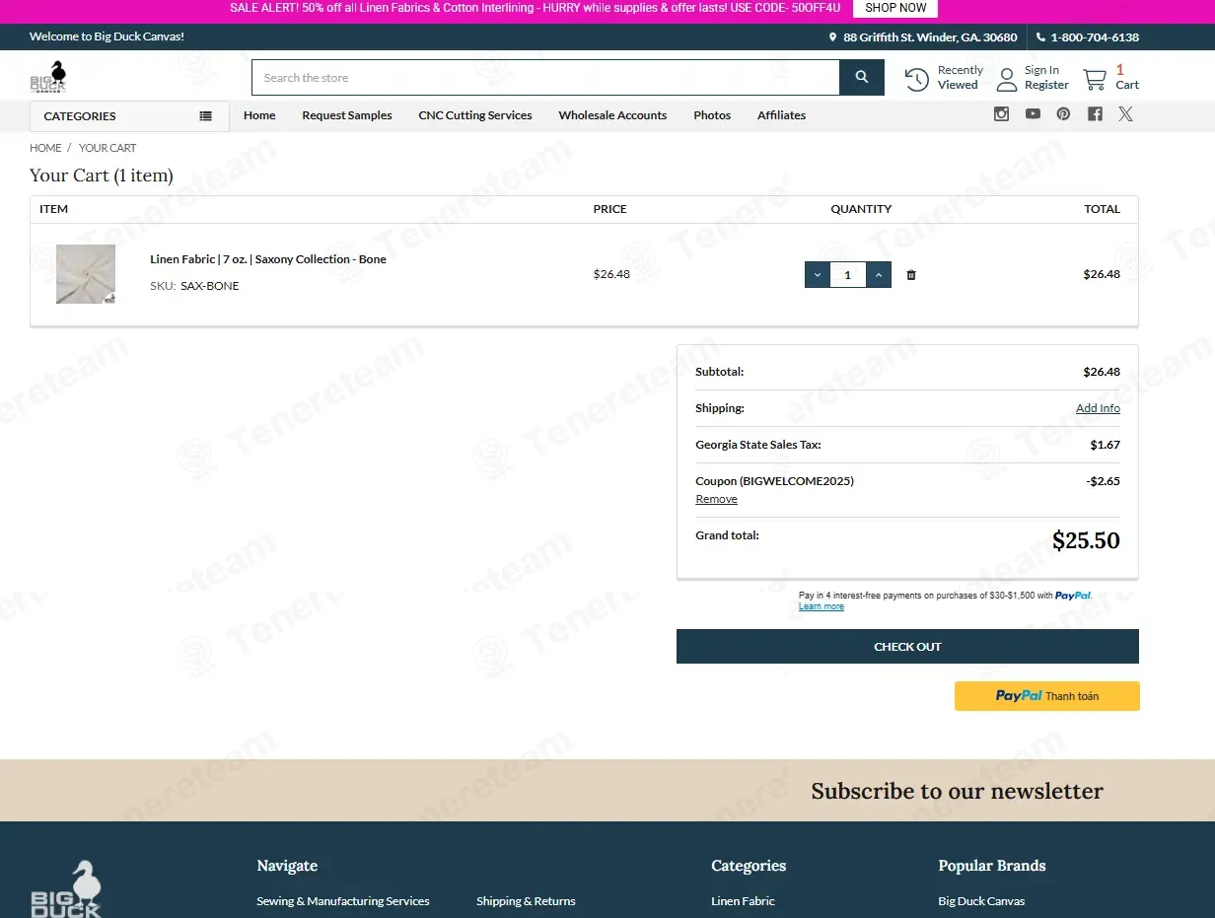Click the Big Duck Canvas header logo
Screen dimensions: 1215x918
click(48, 77)
